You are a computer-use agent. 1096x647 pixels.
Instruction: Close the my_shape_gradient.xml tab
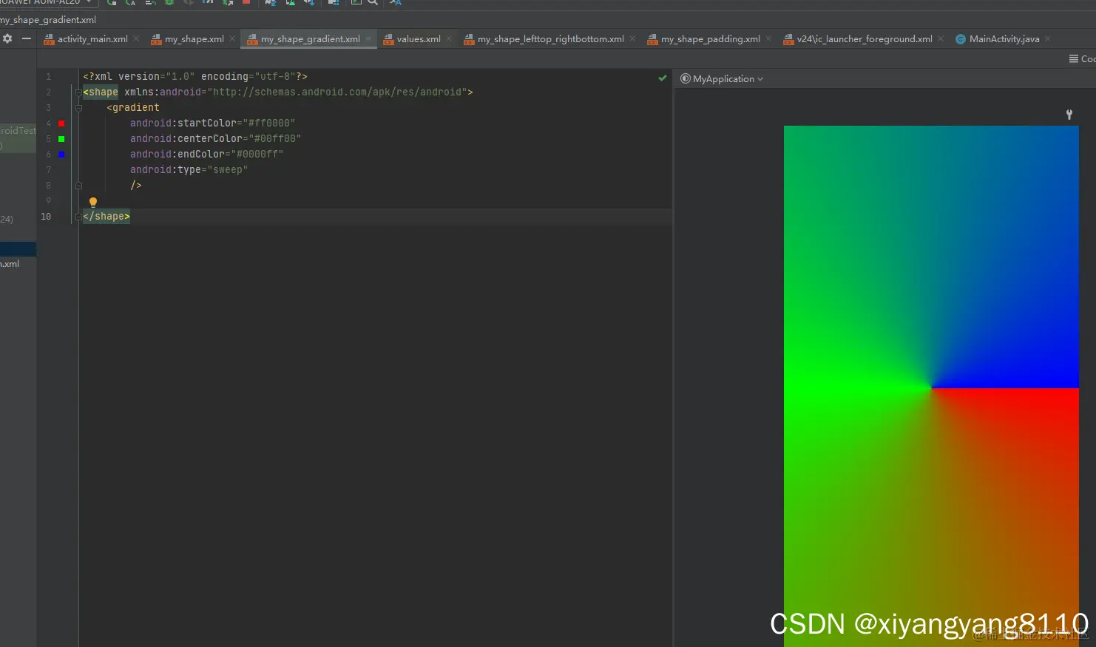click(x=368, y=38)
